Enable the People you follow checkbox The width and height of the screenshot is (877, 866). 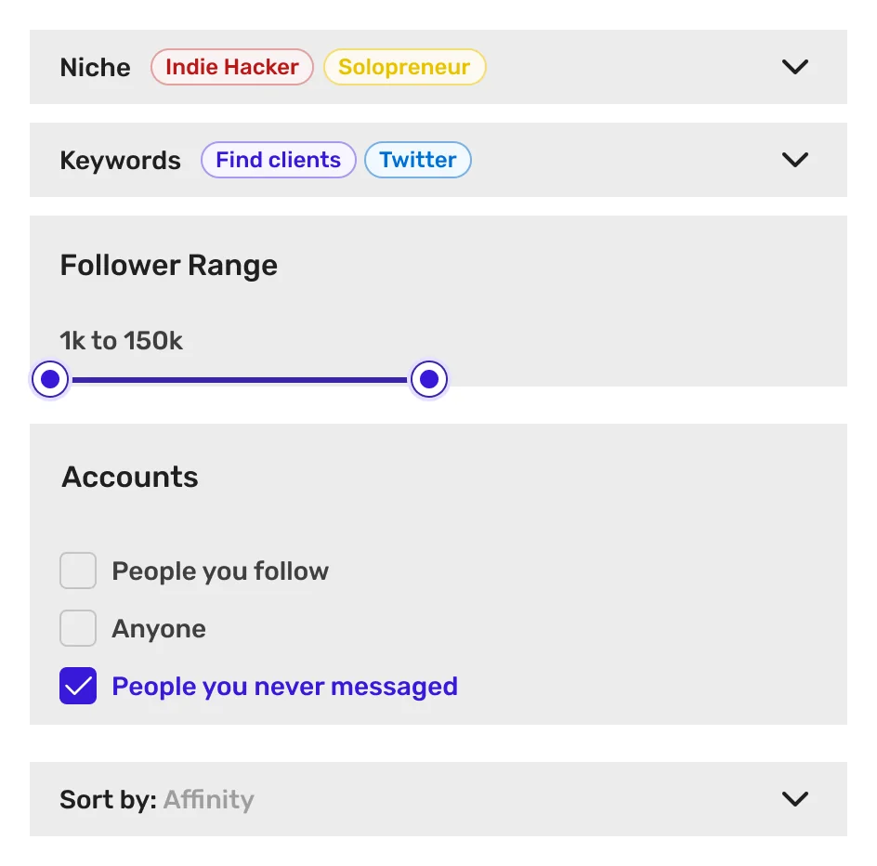tap(78, 571)
